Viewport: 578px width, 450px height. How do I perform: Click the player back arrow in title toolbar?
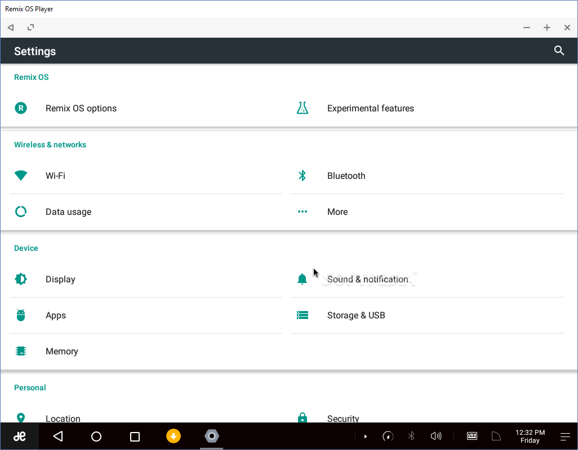(11, 27)
